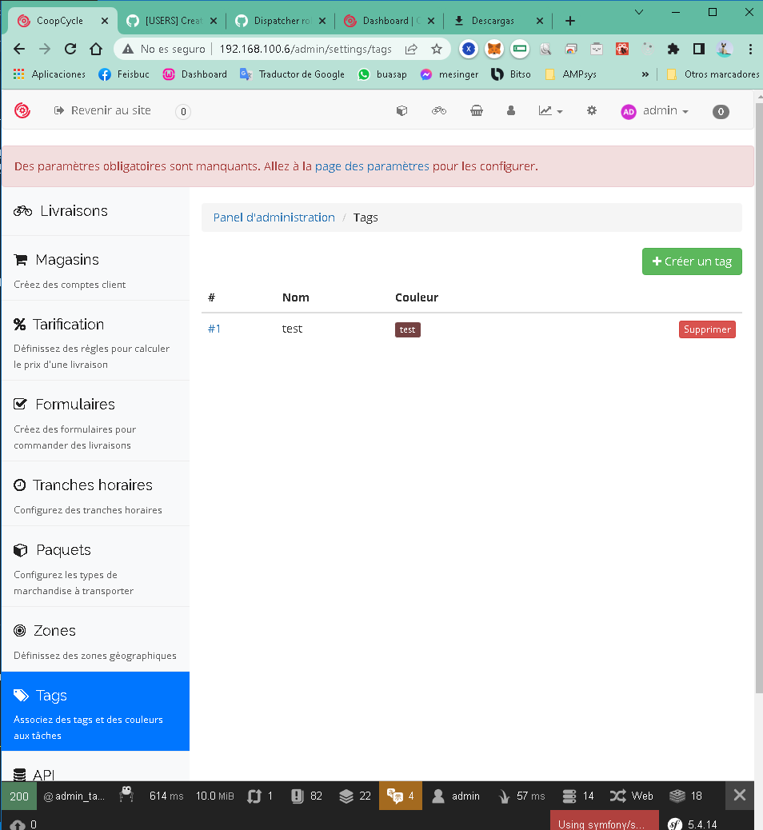Viewport: 763px width, 830px height.
Task: Expand the admin user dropdown
Action: click(655, 111)
